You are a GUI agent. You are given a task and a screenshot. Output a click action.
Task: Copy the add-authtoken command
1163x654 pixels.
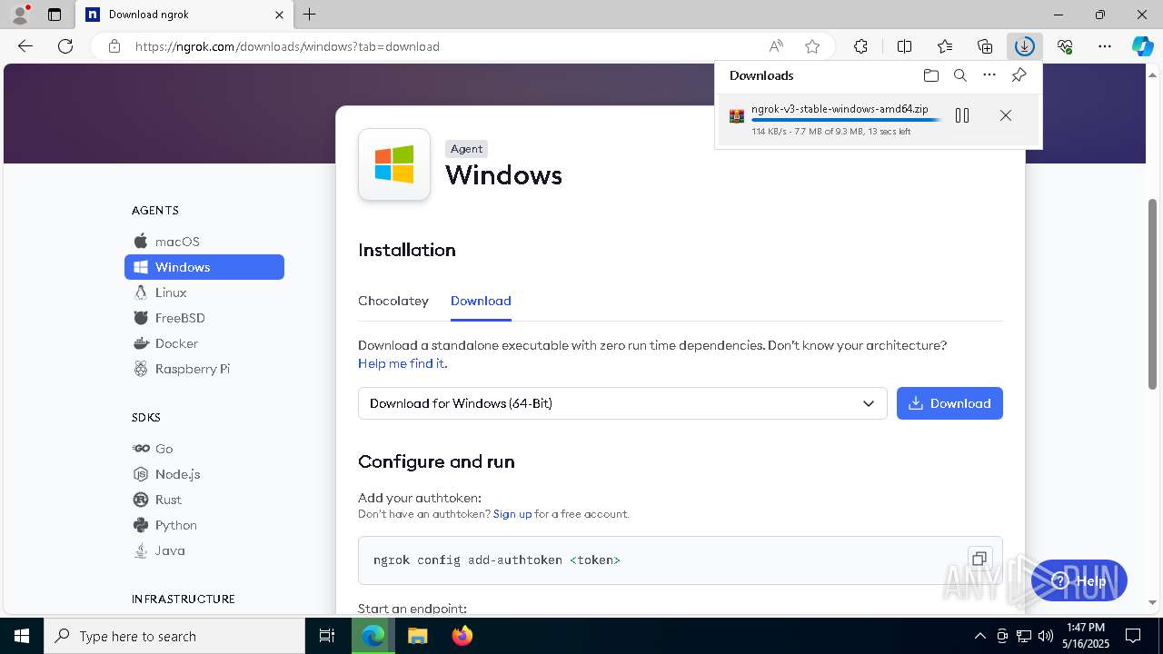coord(979,559)
